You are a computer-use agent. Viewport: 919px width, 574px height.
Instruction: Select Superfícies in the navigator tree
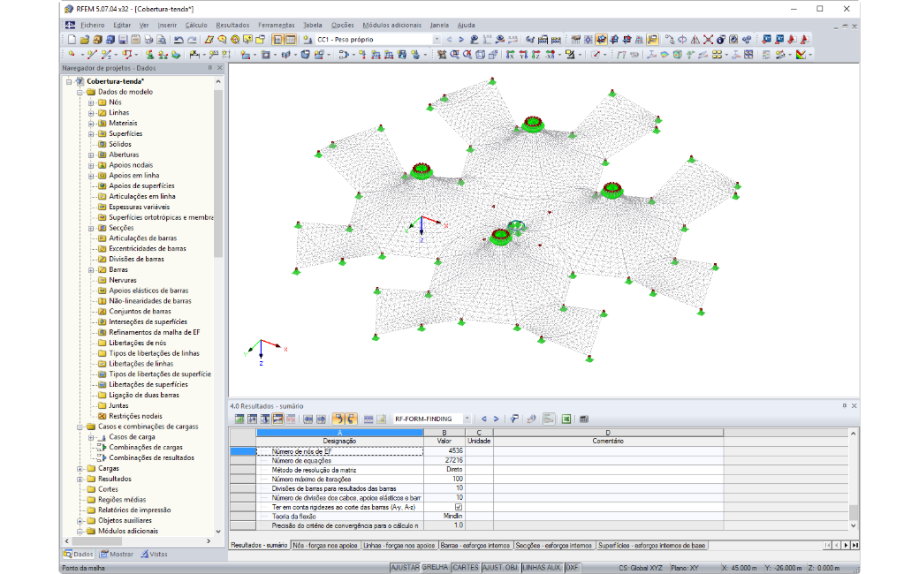click(125, 133)
